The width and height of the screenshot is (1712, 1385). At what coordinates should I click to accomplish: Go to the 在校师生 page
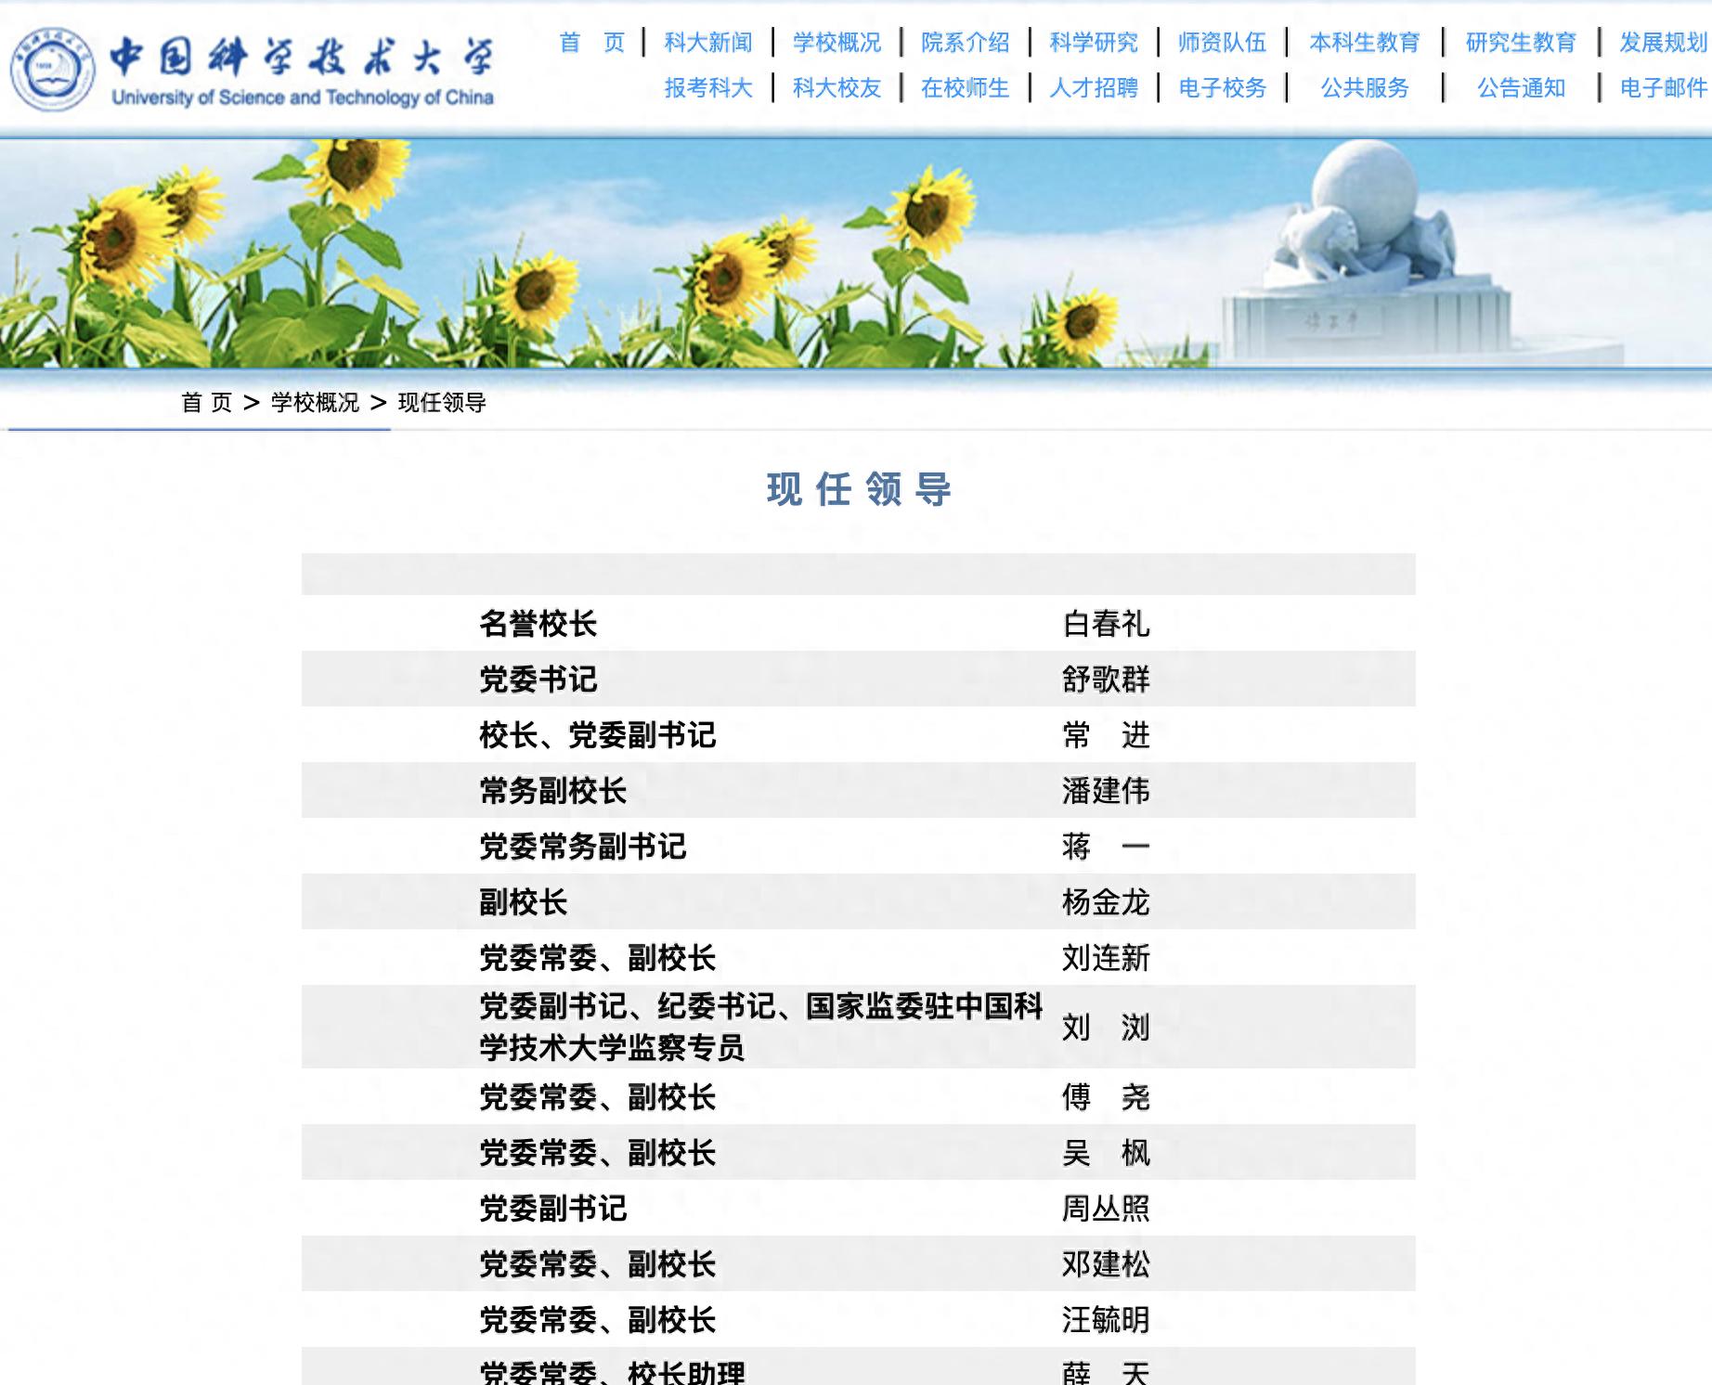(x=965, y=88)
